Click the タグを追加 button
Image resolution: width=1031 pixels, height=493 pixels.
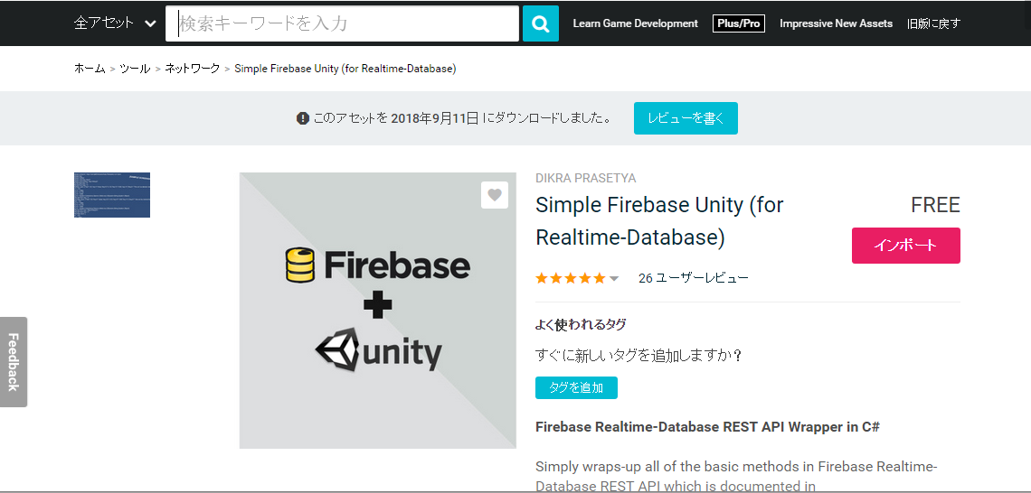[576, 387]
